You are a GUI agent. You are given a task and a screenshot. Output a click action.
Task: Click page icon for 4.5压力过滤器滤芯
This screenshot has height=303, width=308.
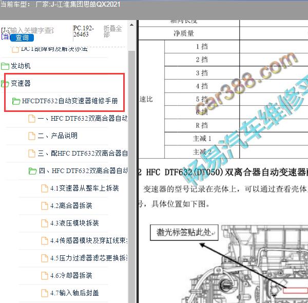44,258
